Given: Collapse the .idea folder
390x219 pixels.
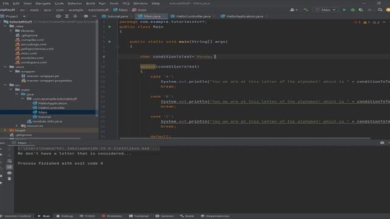Looking at the screenshot, I should (x=5, y=26).
